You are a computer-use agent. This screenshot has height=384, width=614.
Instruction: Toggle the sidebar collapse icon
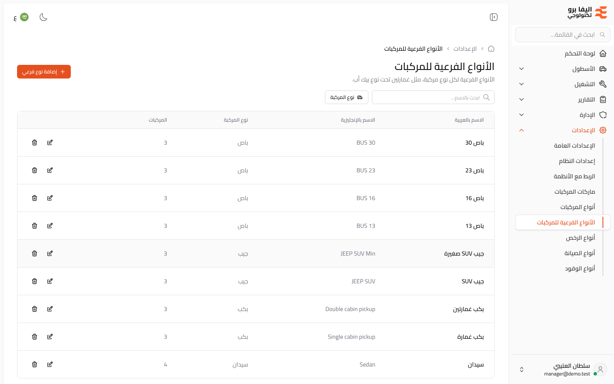pyautogui.click(x=494, y=17)
